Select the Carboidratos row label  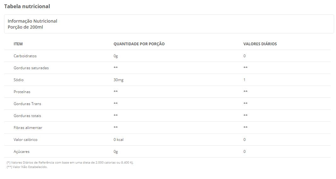pos(25,56)
